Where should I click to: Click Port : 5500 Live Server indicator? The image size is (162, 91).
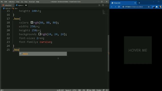point(91,90)
